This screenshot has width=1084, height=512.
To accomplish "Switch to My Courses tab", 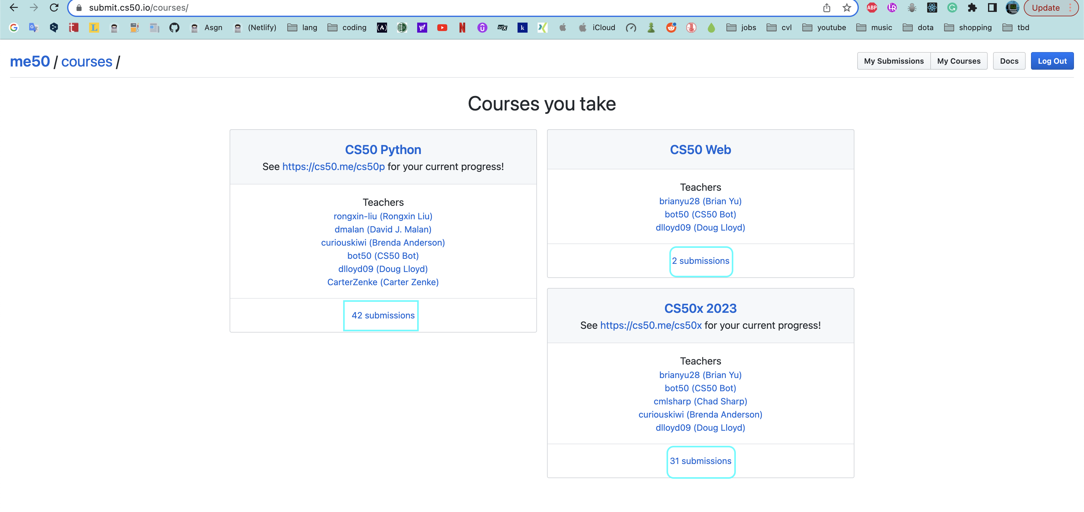I will tap(958, 61).
